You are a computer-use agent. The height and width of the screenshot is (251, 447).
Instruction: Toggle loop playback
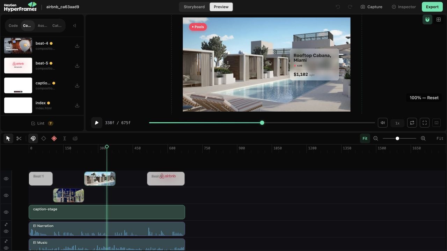pos(412,123)
